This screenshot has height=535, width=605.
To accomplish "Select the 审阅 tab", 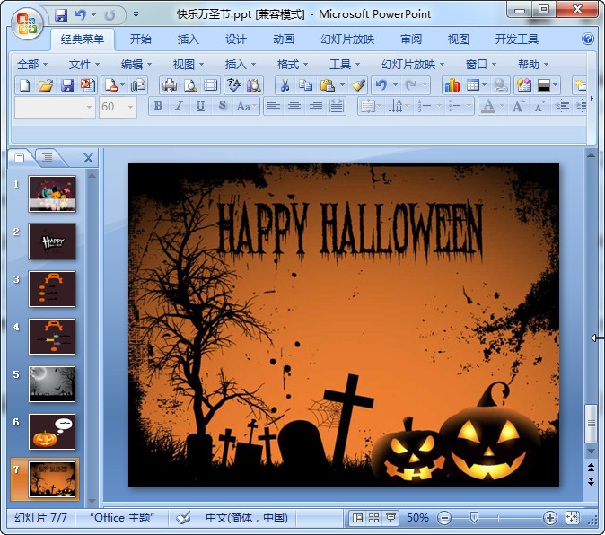I will 411,39.
